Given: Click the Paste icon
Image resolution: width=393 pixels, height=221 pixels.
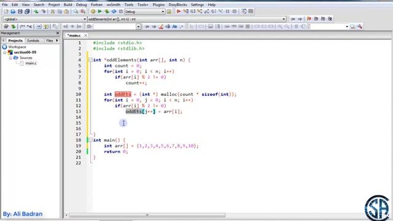Looking at the screenshot, I should pyautogui.click(x=66, y=12).
